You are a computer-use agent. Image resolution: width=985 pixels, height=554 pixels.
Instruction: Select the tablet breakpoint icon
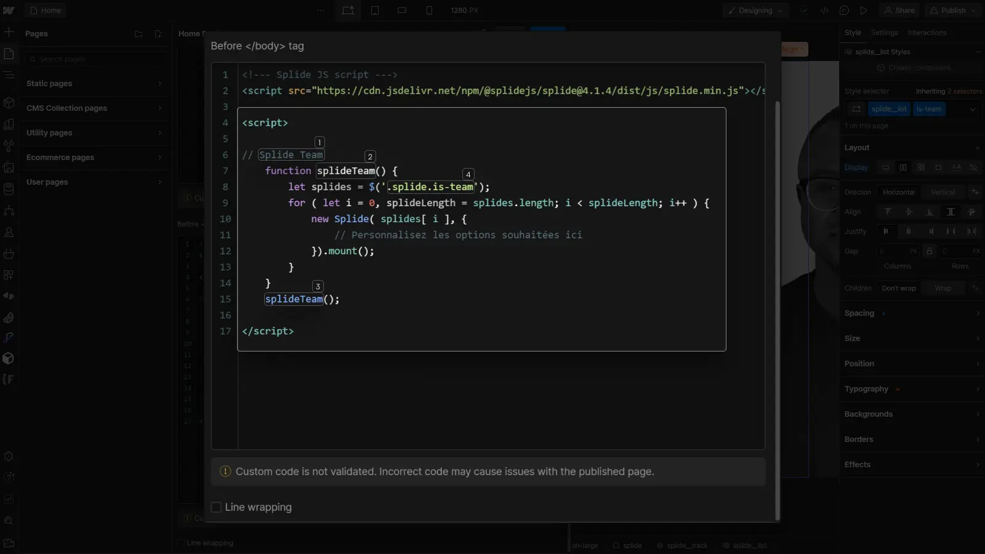(x=375, y=10)
